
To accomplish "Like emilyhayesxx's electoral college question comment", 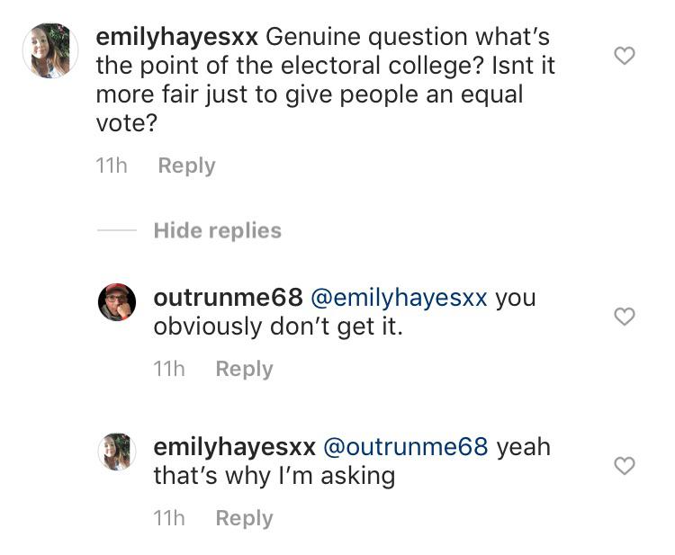I will (624, 56).
